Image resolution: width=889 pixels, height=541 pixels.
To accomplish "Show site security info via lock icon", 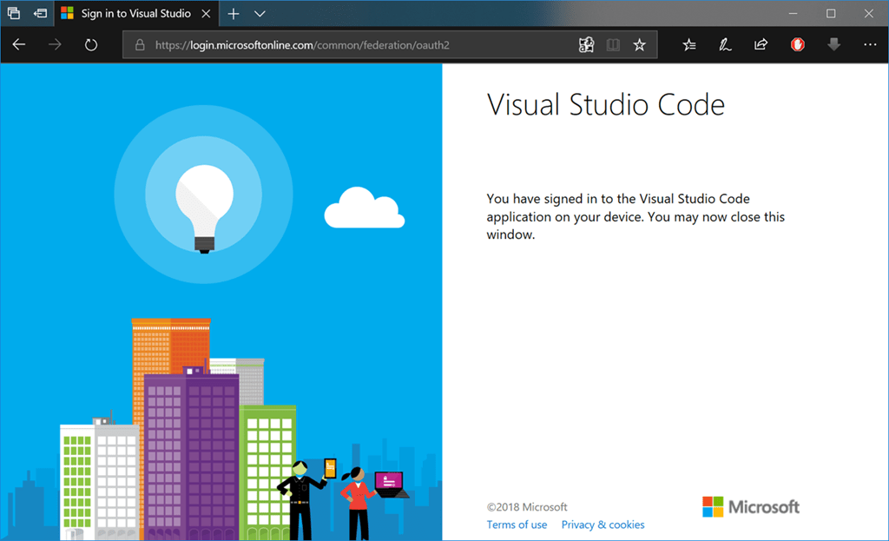I will [140, 45].
